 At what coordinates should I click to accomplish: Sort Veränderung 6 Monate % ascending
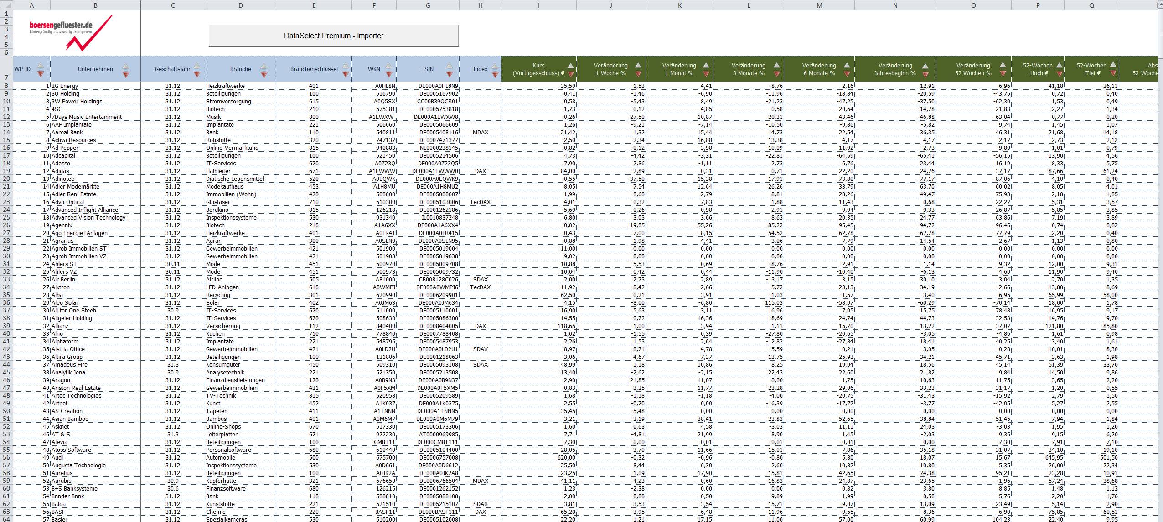pyautogui.click(x=847, y=65)
